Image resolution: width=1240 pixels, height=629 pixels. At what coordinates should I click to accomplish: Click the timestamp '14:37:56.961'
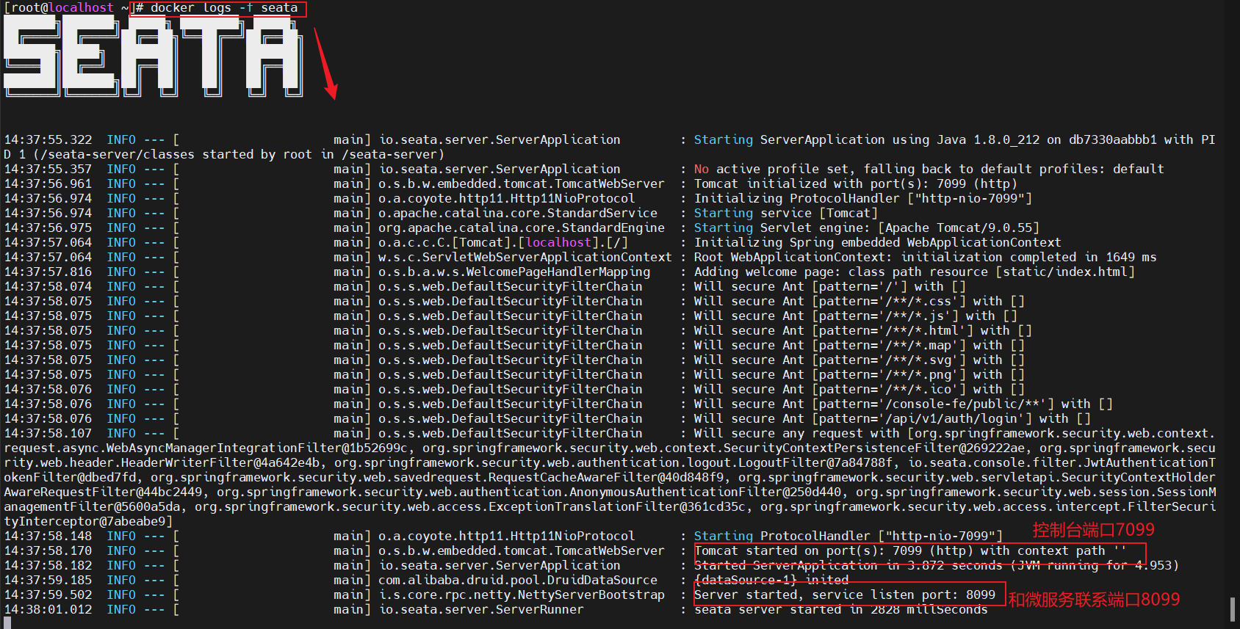pyautogui.click(x=48, y=183)
